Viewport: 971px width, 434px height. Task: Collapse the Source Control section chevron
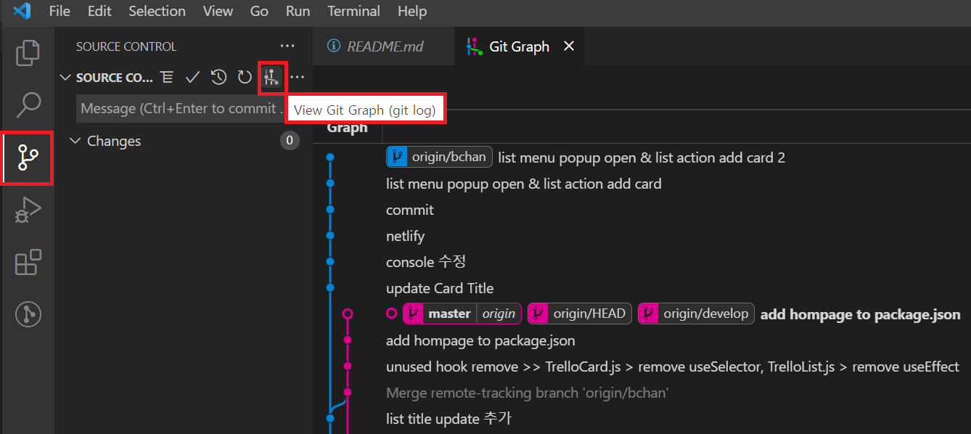65,77
